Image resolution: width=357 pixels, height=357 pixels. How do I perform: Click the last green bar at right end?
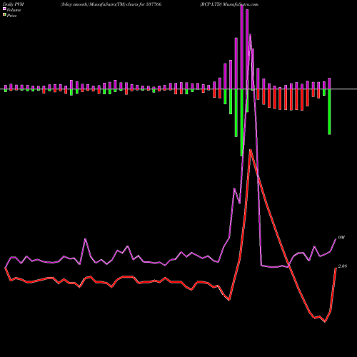[x=329, y=112]
